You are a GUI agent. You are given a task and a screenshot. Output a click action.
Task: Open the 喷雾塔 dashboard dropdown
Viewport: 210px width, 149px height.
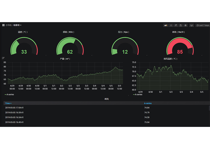(17, 25)
